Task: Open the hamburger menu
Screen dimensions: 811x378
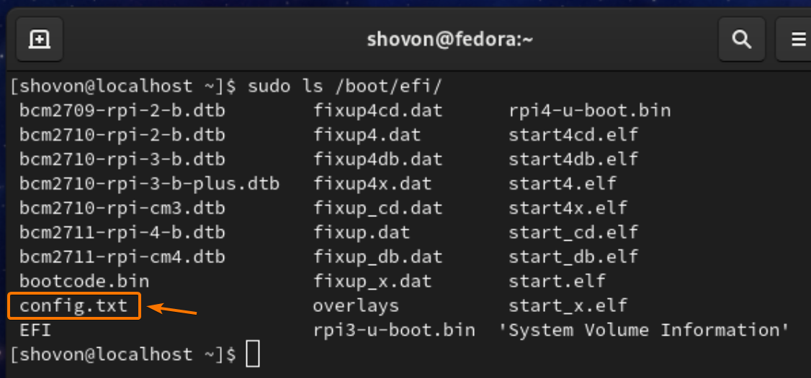Action: point(798,40)
